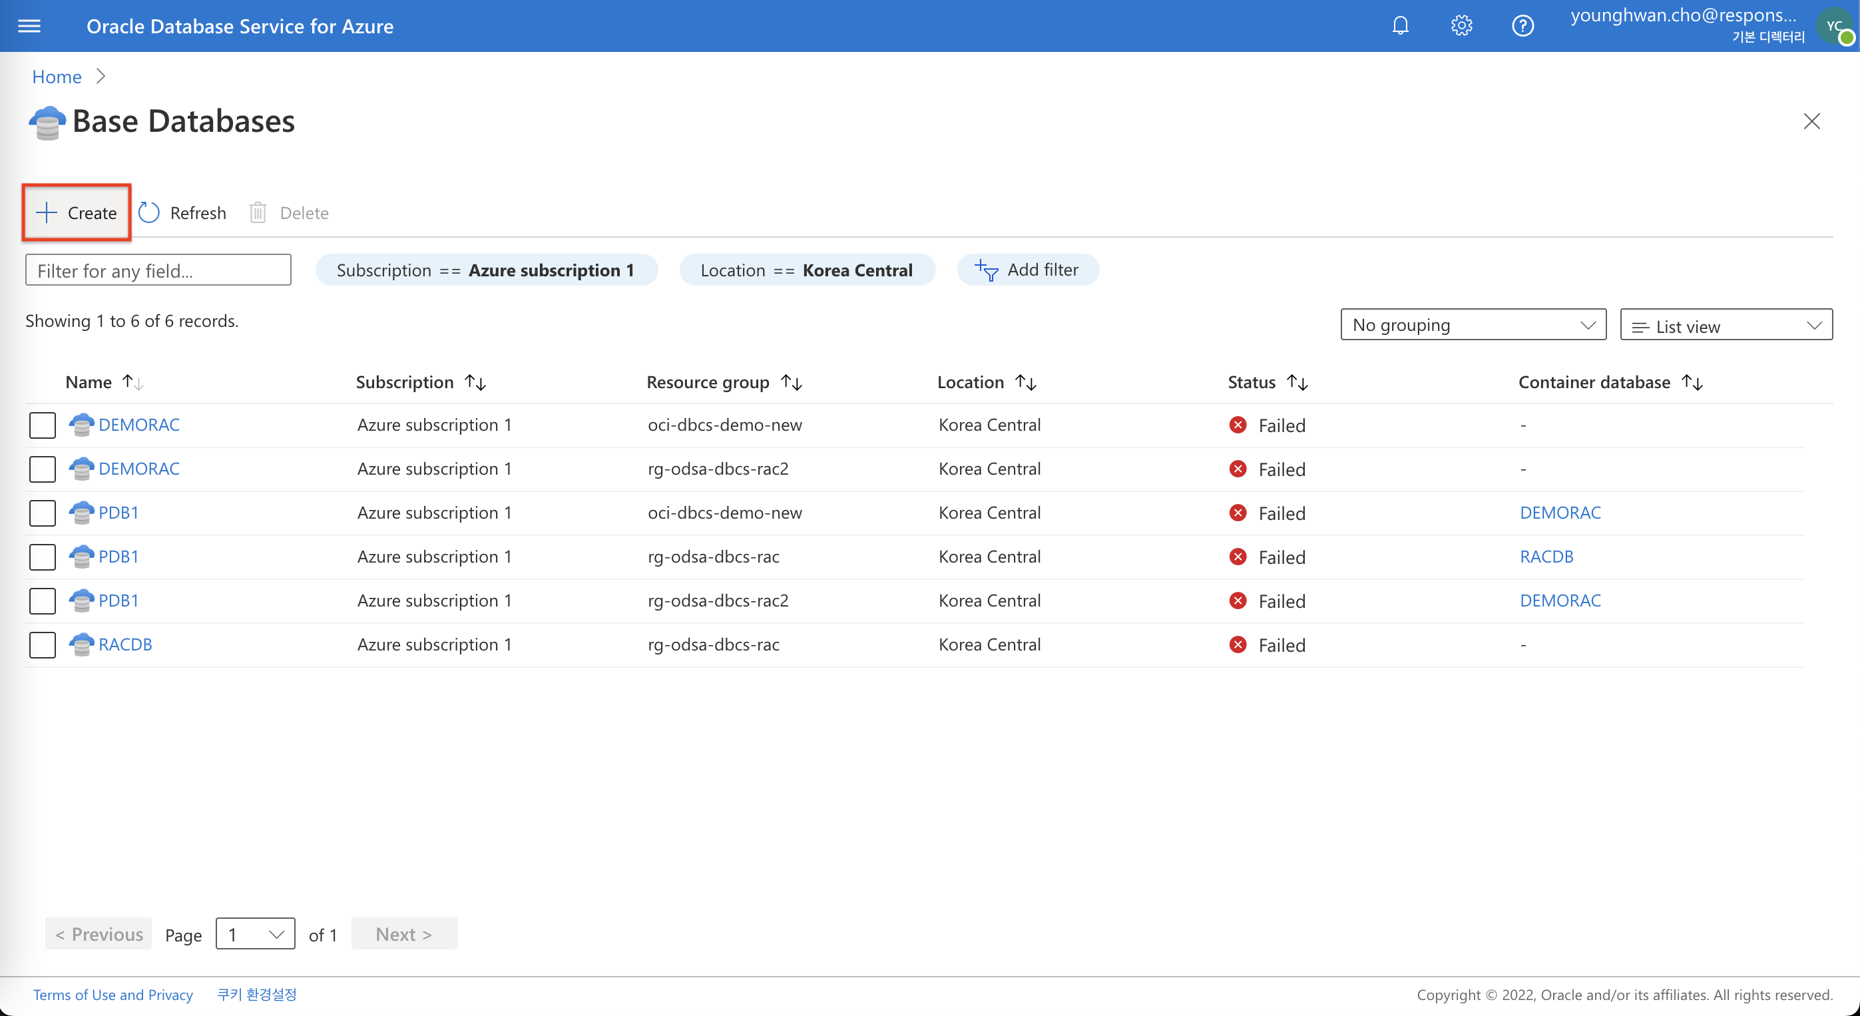Open the YC user avatar menu
The height and width of the screenshot is (1016, 1860).
(1837, 27)
